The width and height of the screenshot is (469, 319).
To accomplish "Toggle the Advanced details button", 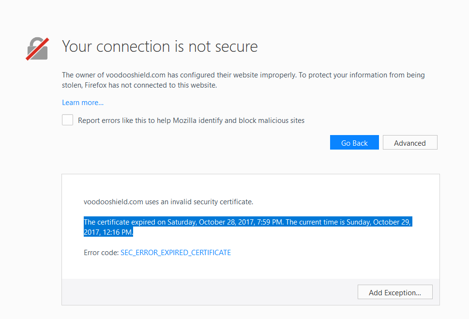I will [409, 143].
